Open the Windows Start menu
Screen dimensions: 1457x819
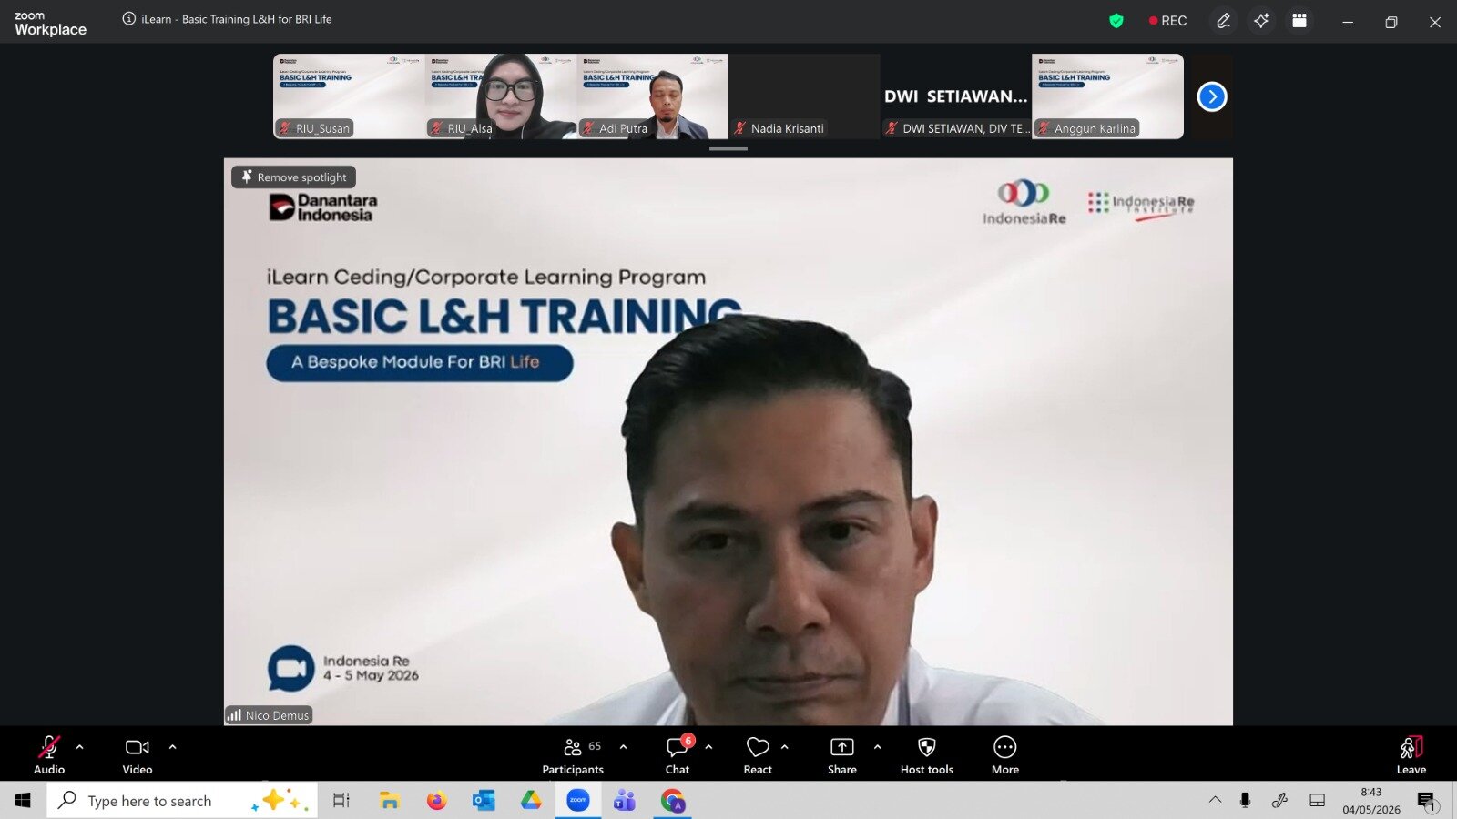coord(23,801)
